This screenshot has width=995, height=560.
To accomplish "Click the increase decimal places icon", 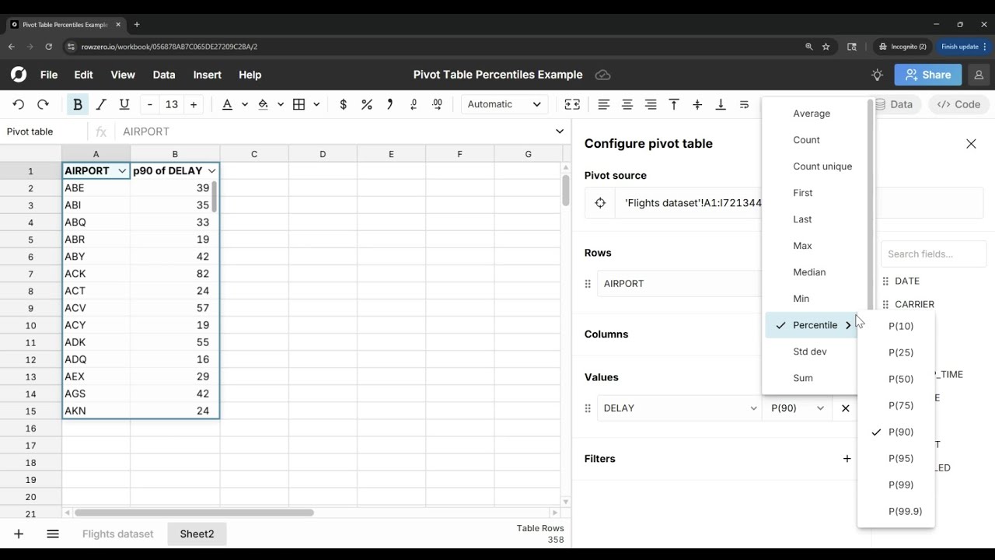I will (x=437, y=104).
